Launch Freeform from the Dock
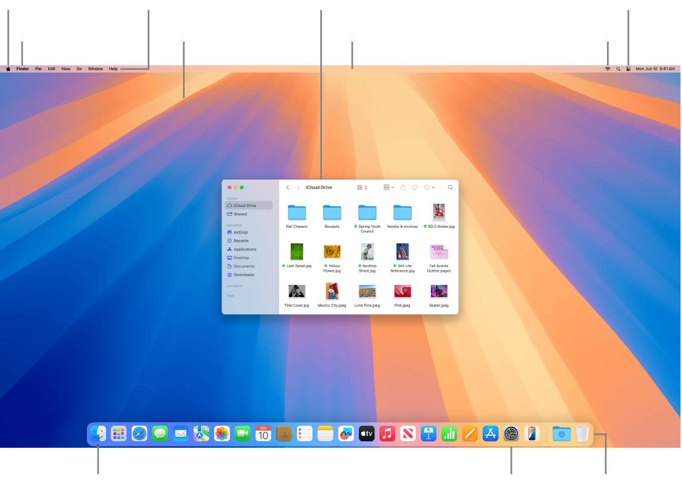The image size is (682, 487). click(x=346, y=433)
